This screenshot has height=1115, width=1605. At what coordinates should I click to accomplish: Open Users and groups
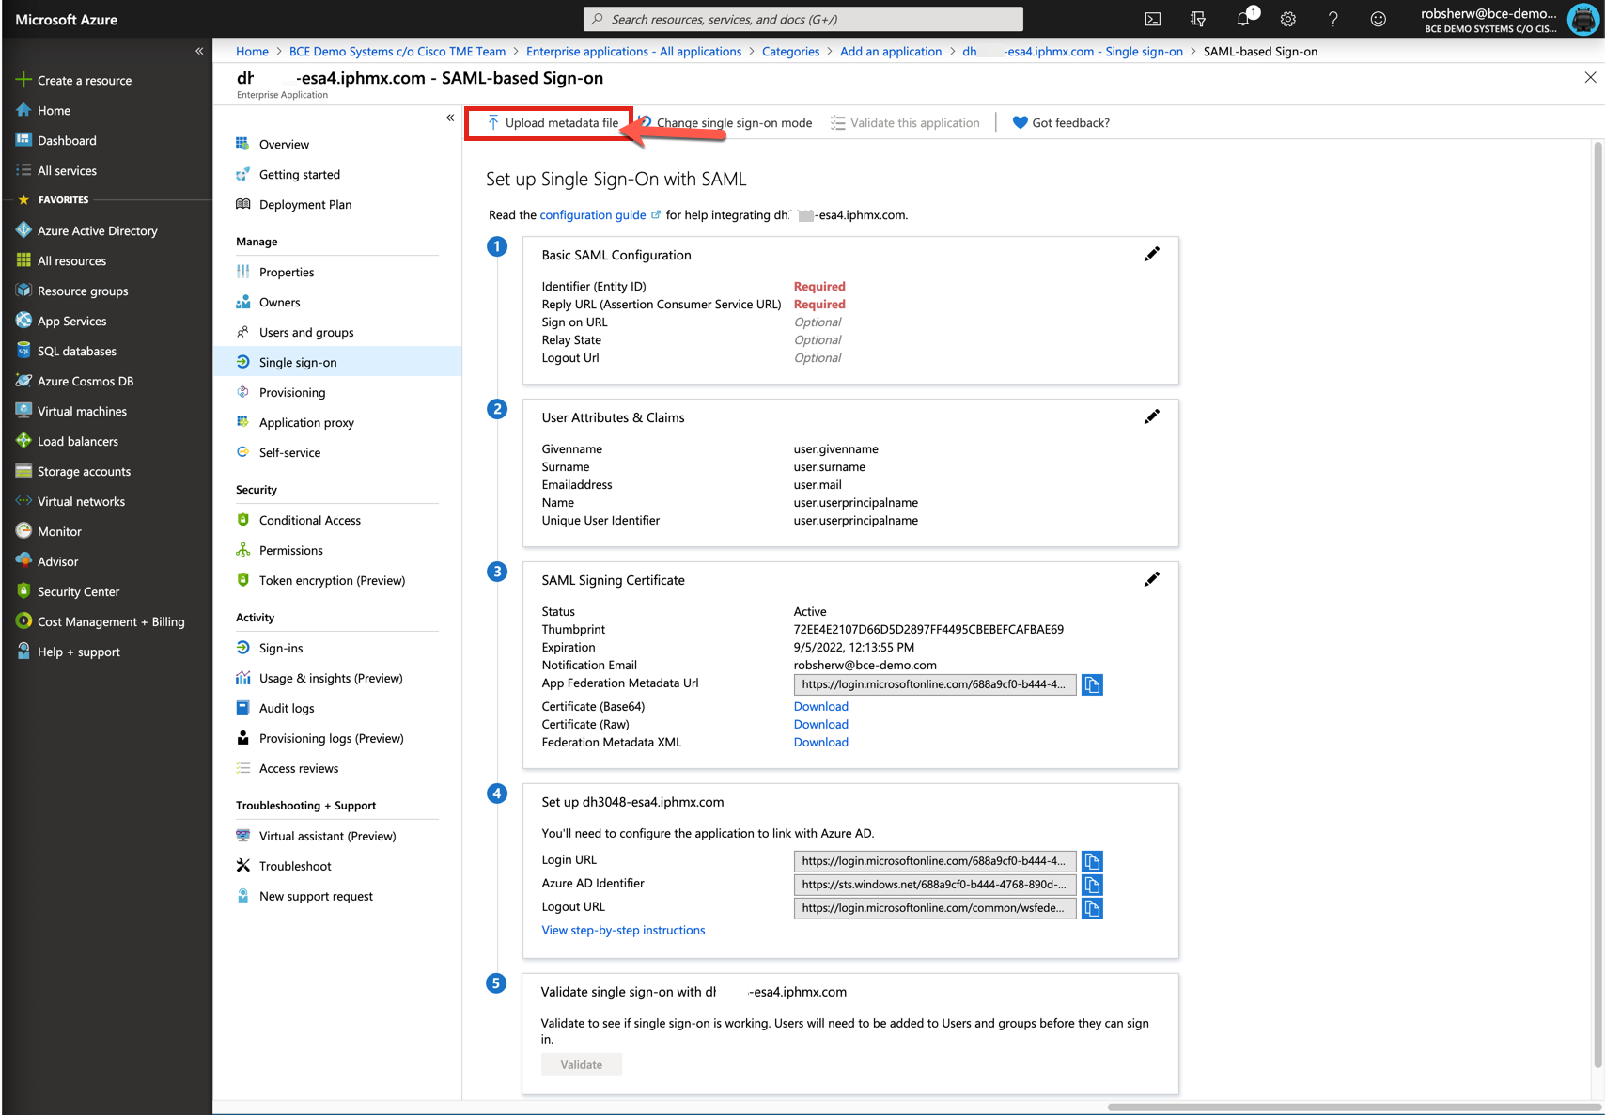[x=306, y=333]
